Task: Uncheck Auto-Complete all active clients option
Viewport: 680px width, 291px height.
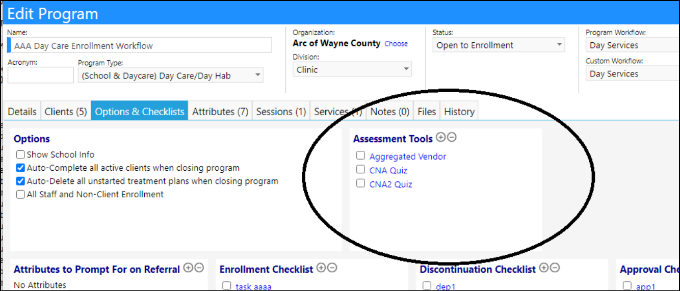Action: coord(20,168)
